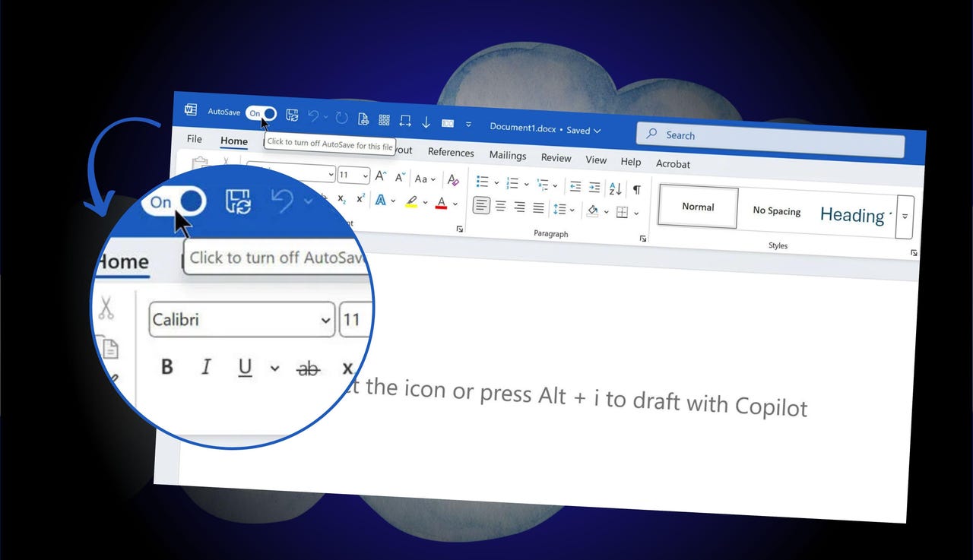Toggle Superscript formatting
This screenshot has width=973, height=560.
[360, 198]
